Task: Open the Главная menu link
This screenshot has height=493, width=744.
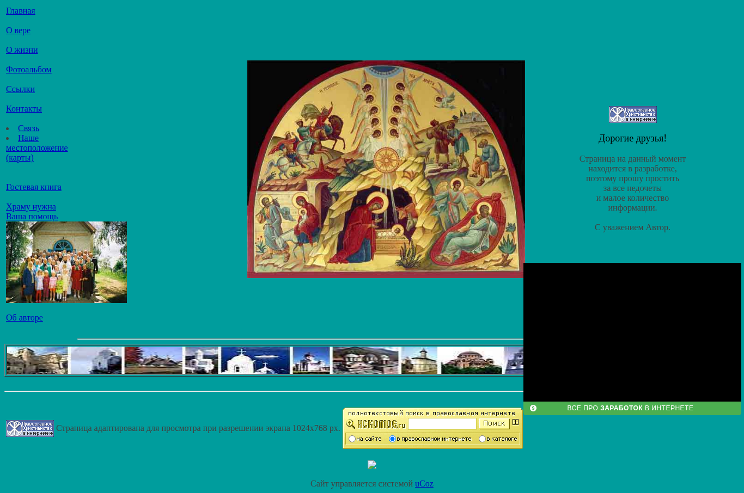Action: coord(21,11)
